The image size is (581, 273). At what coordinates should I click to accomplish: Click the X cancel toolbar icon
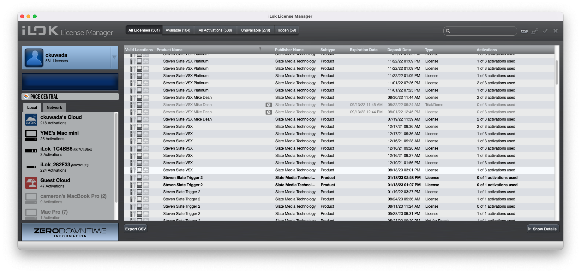(555, 31)
